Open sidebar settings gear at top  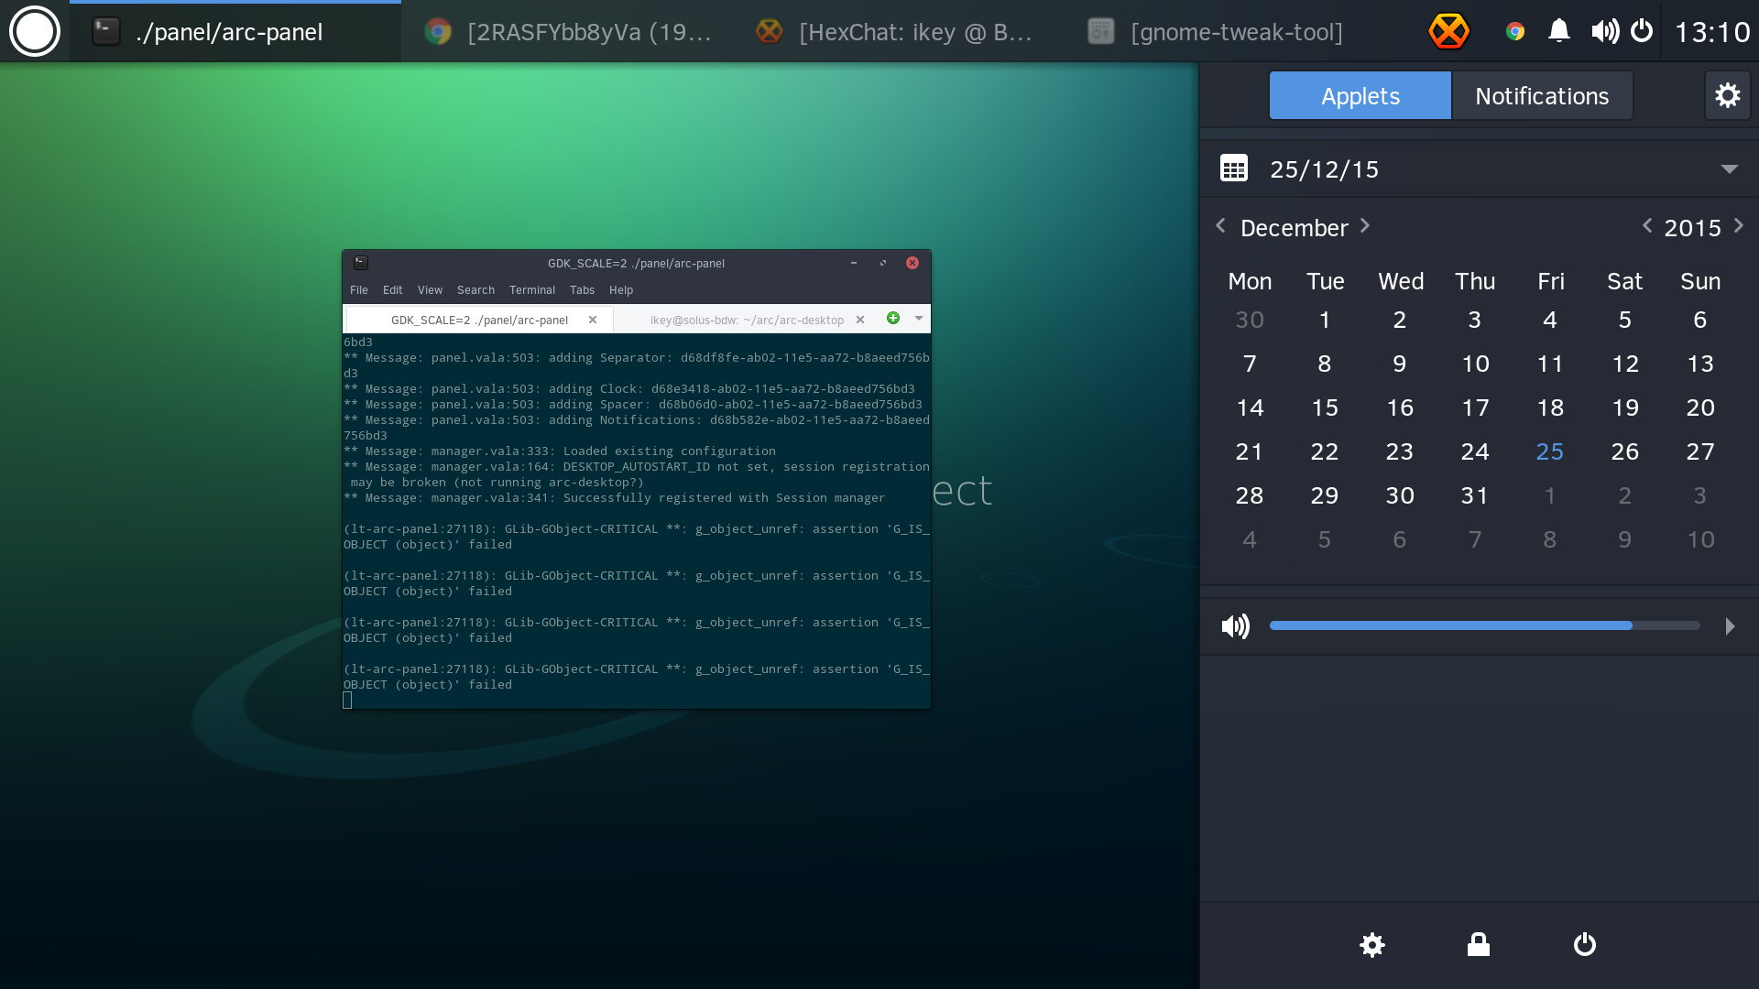point(1728,95)
